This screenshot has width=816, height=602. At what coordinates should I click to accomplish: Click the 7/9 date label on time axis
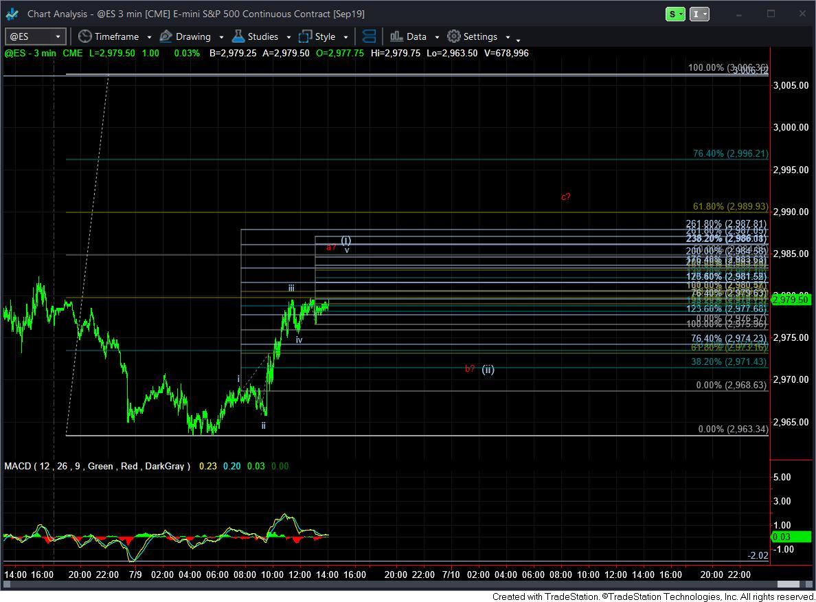[135, 575]
